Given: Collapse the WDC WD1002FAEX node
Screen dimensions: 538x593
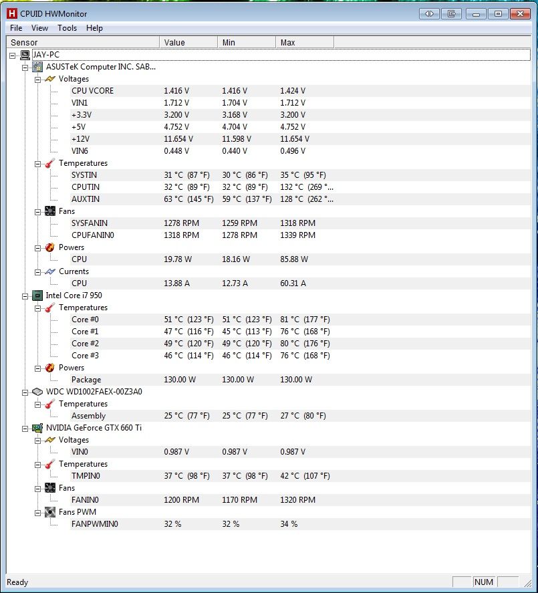Looking at the screenshot, I should [x=25, y=393].
